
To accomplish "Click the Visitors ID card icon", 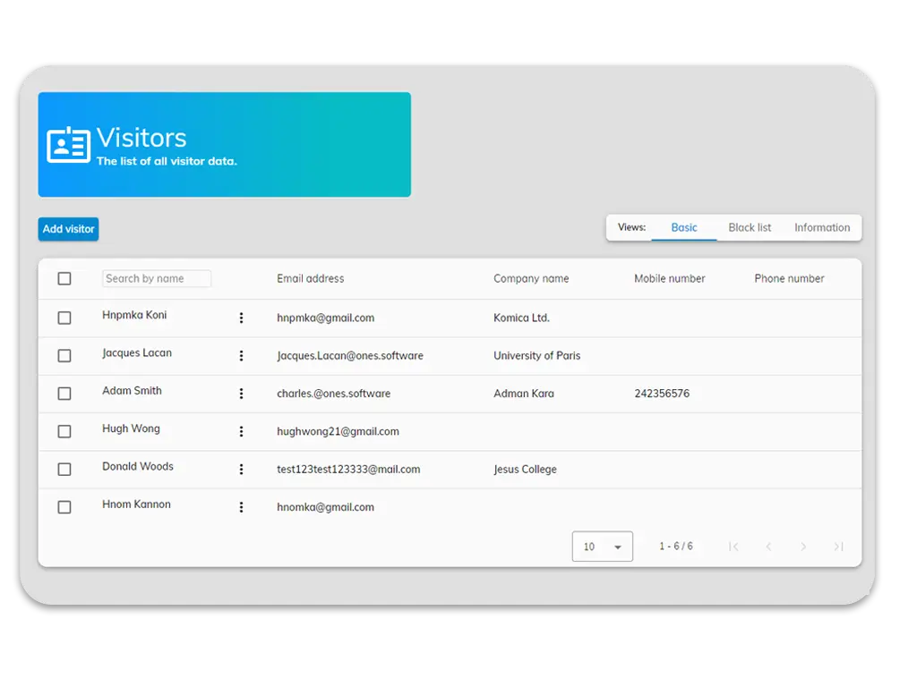I will coord(69,145).
